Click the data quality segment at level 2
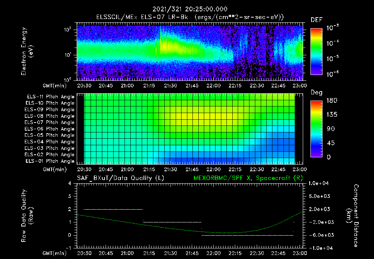This screenshot has width=374, height=259. 113,209
